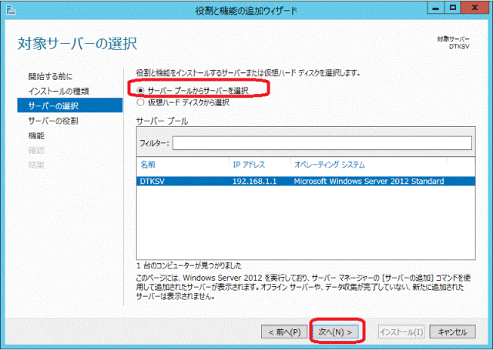The height and width of the screenshot is (350, 493).
Task: Sort by IP アドレス column header
Action: click(x=249, y=165)
